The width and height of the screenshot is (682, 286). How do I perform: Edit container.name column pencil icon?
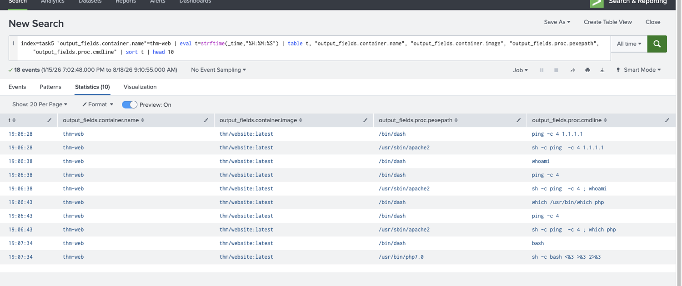(206, 120)
